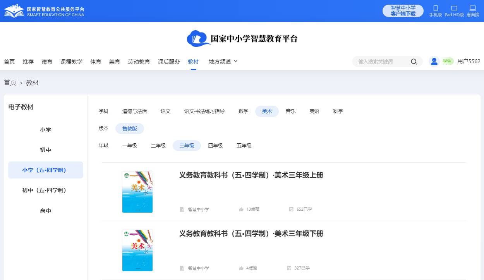
Task: Select 初中（五•四学制） in the sidebar
Action: [46, 190]
